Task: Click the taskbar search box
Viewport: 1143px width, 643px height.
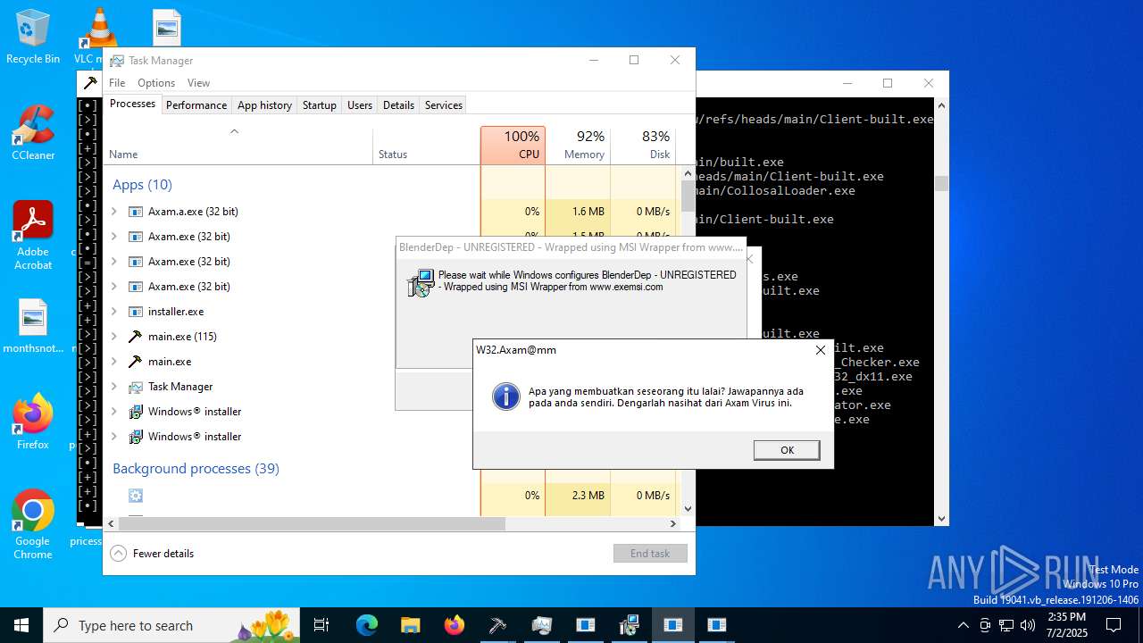Action: tap(173, 625)
